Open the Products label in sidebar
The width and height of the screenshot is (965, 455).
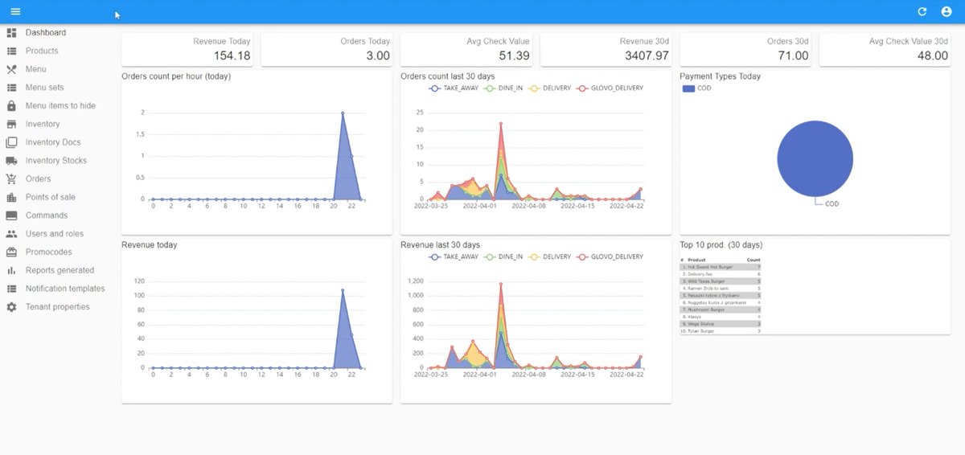point(42,51)
